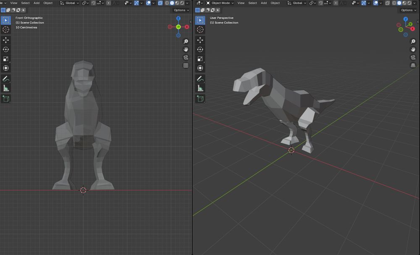Open the Object Mode dropdown
This screenshot has width=420, height=255.
click(220, 3)
